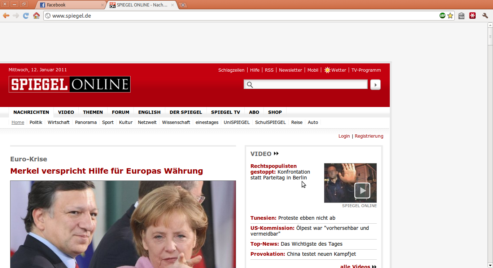This screenshot has width=493, height=268.
Task: Click the red asterisk extension icon
Action: (472, 15)
